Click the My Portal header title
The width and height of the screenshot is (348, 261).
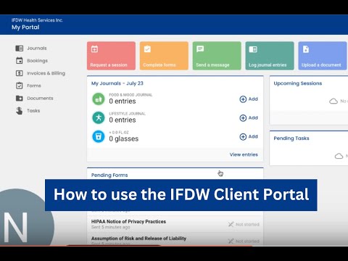coord(25,28)
